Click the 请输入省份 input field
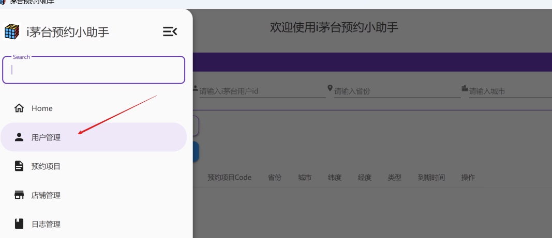The image size is (552, 238). point(397,91)
